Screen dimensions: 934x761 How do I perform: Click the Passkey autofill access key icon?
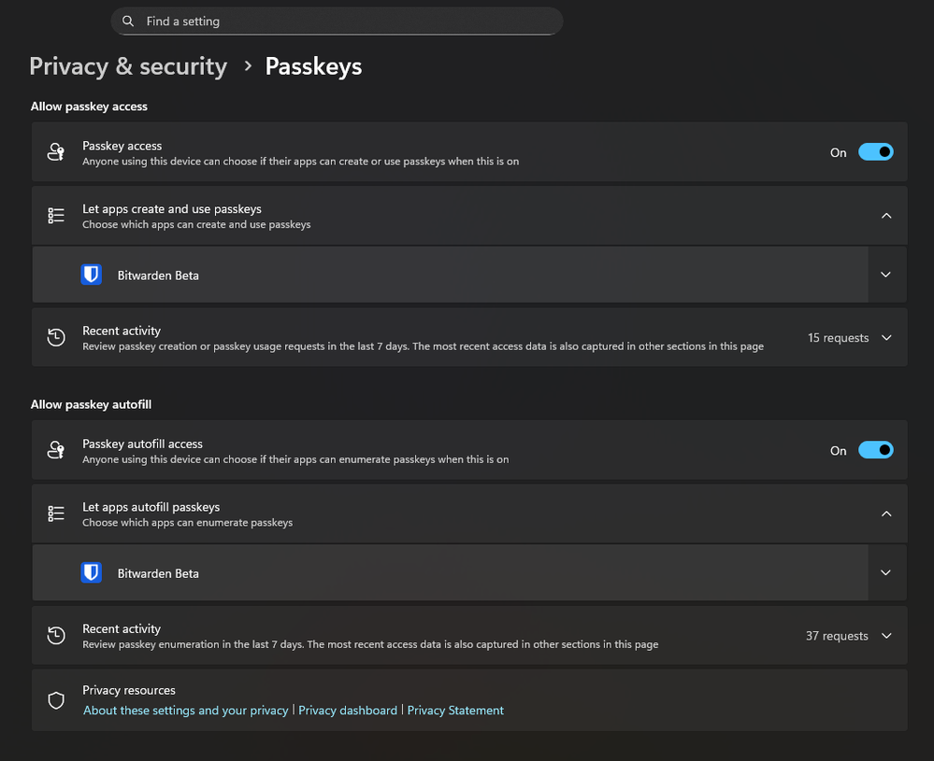[x=56, y=450]
